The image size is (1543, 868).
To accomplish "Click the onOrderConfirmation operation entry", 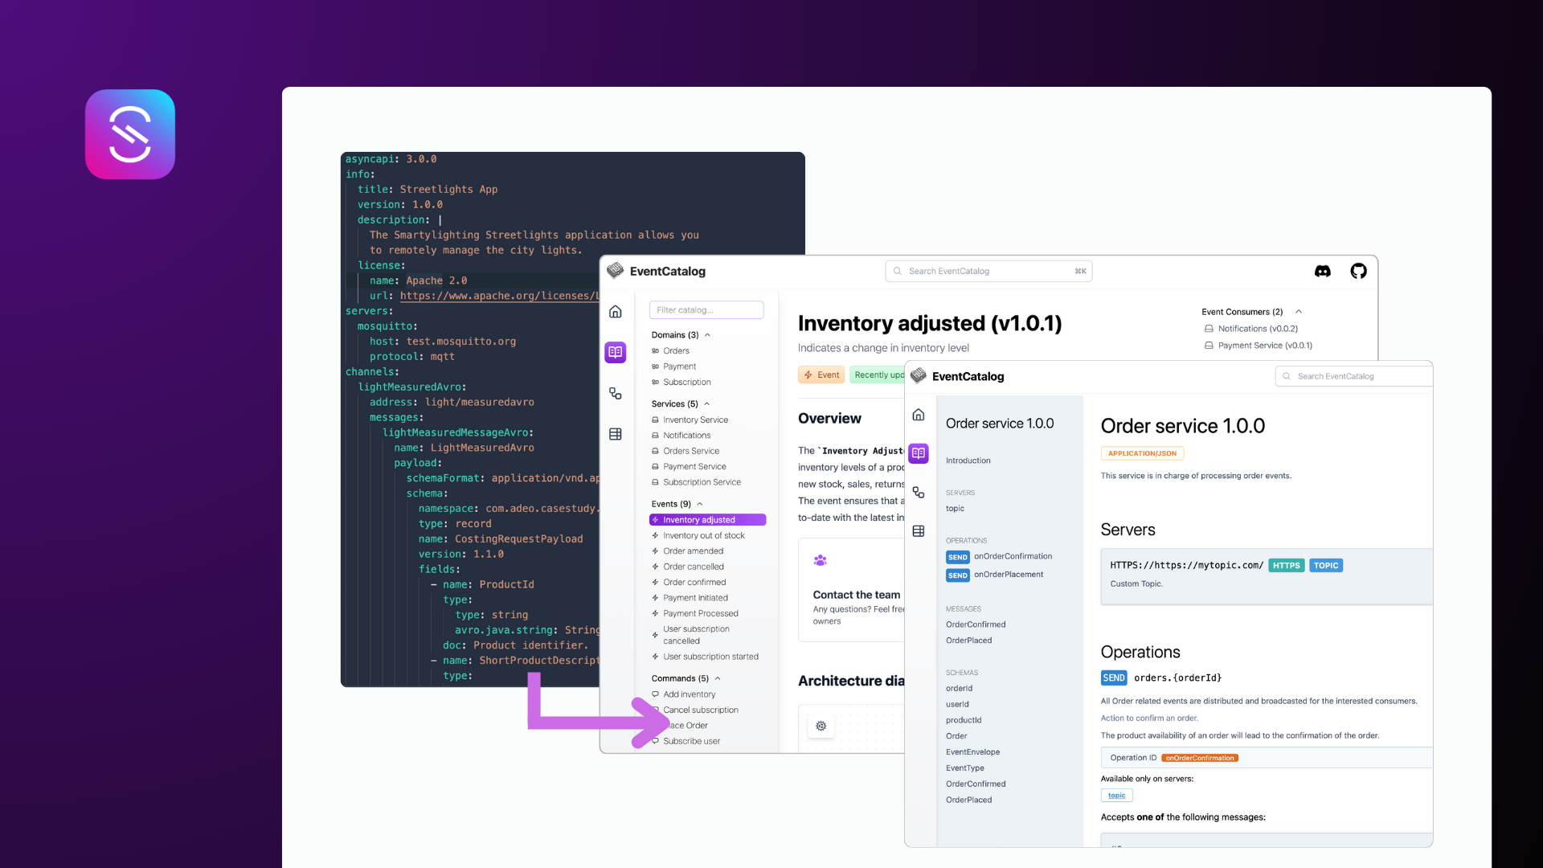I will (x=1012, y=556).
